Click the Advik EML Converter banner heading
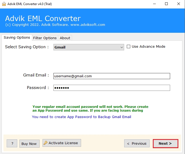The image size is (185, 154). tap(43, 18)
